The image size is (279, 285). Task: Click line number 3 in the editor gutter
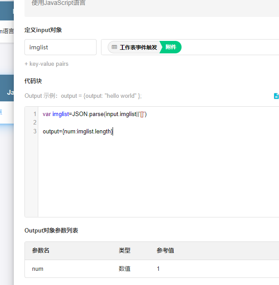click(x=35, y=131)
